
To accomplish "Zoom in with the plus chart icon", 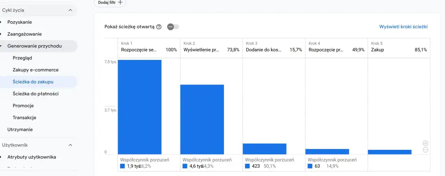I will pyautogui.click(x=426, y=143).
